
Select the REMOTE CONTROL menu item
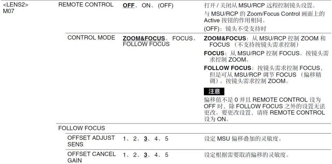point(86,5)
